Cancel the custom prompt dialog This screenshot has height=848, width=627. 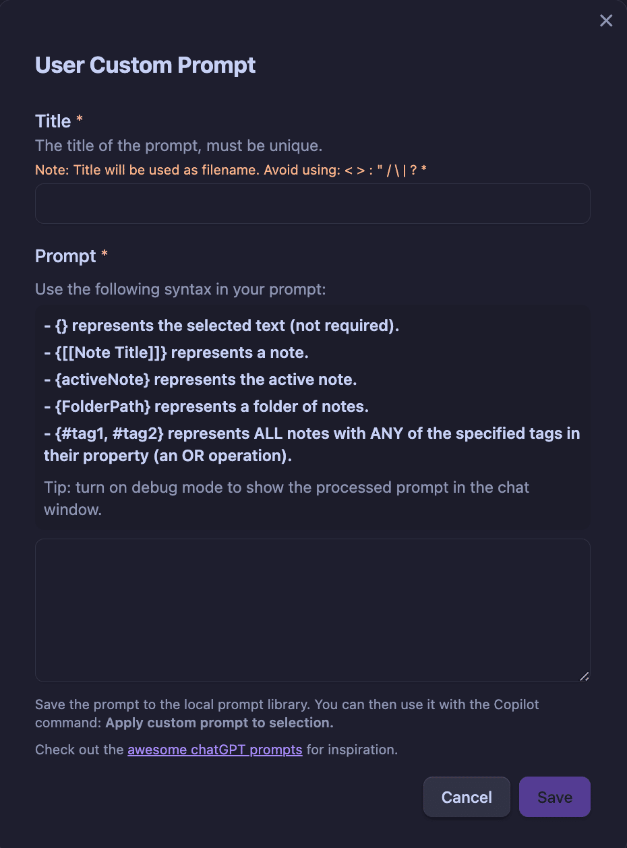(x=467, y=797)
